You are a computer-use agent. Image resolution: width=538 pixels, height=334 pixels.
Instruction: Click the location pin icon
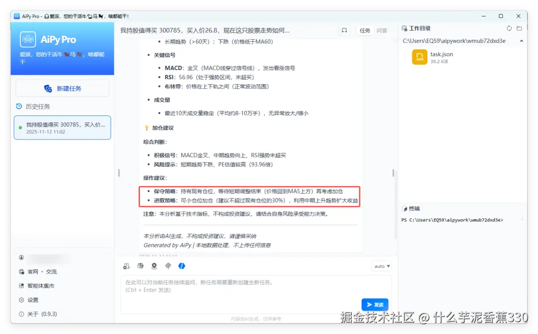pyautogui.click(x=154, y=266)
